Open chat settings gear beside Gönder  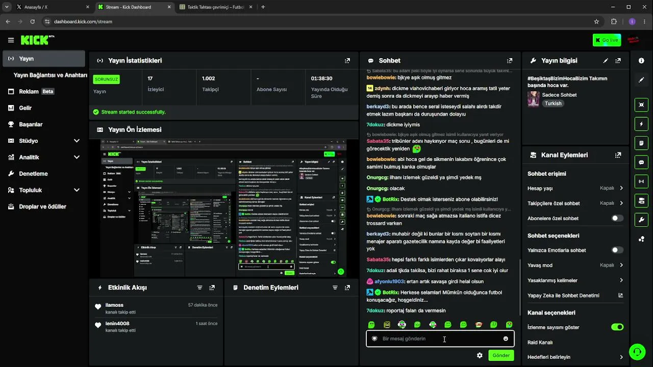point(480,355)
